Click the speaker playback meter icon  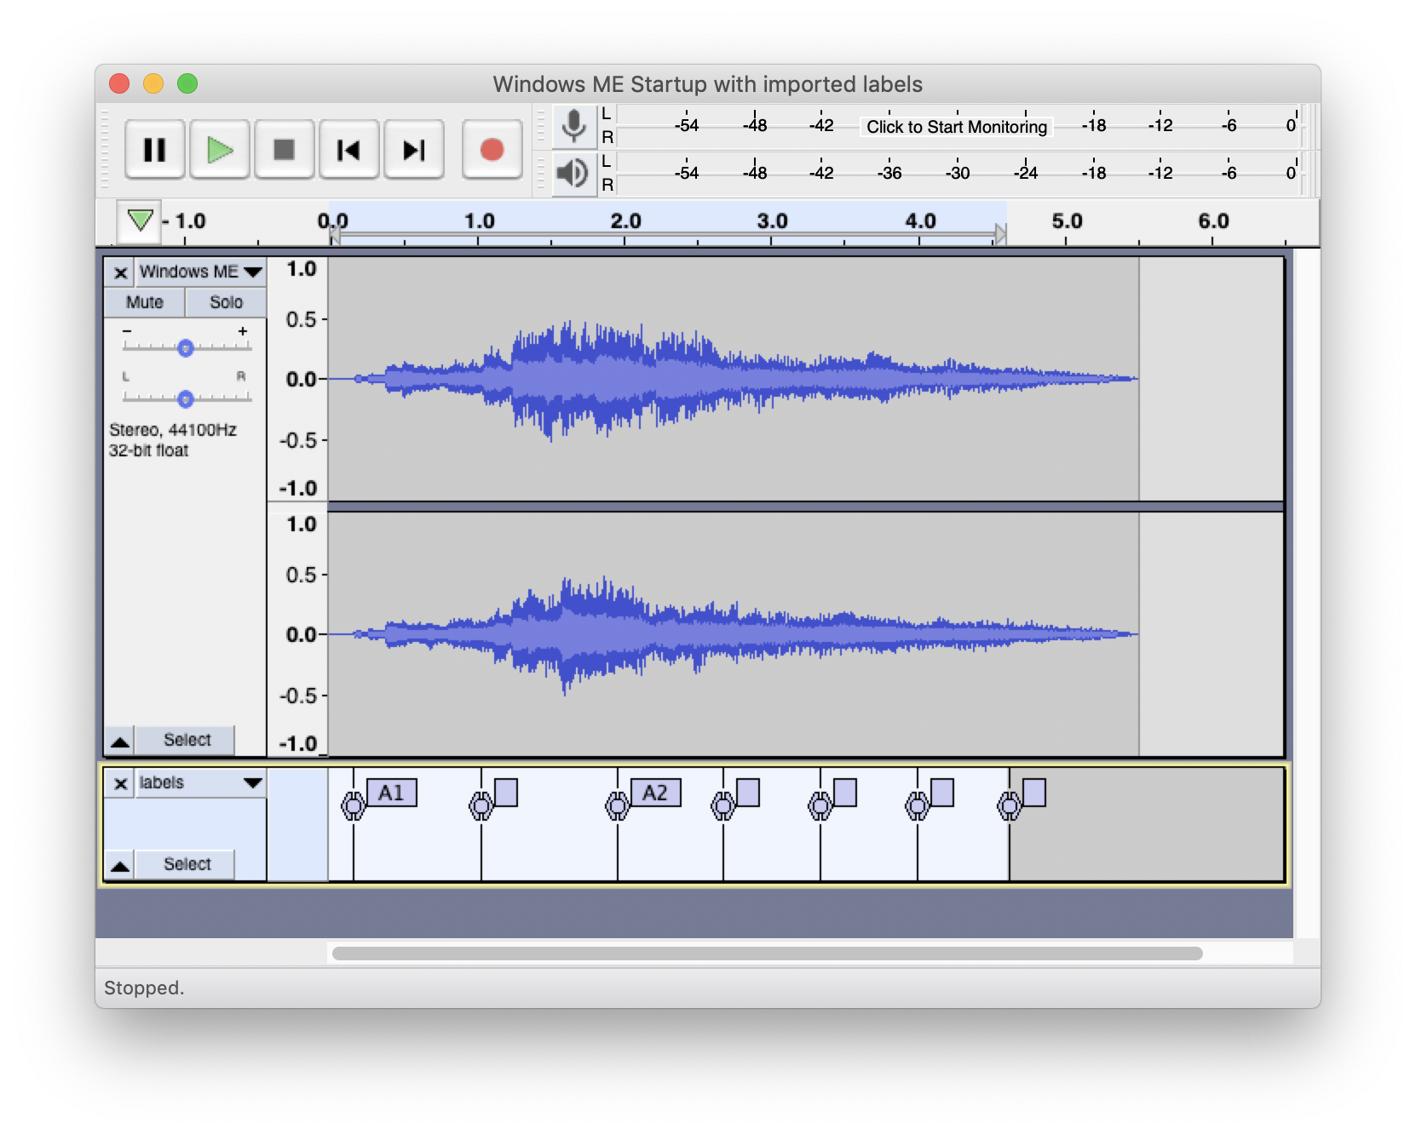(574, 174)
